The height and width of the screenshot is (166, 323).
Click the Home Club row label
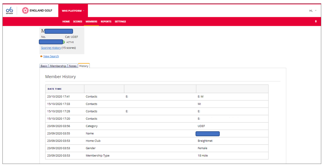(x=93, y=141)
